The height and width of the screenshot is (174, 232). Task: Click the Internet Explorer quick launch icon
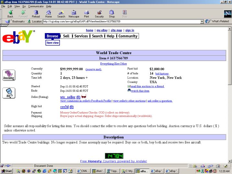(44, 171)
